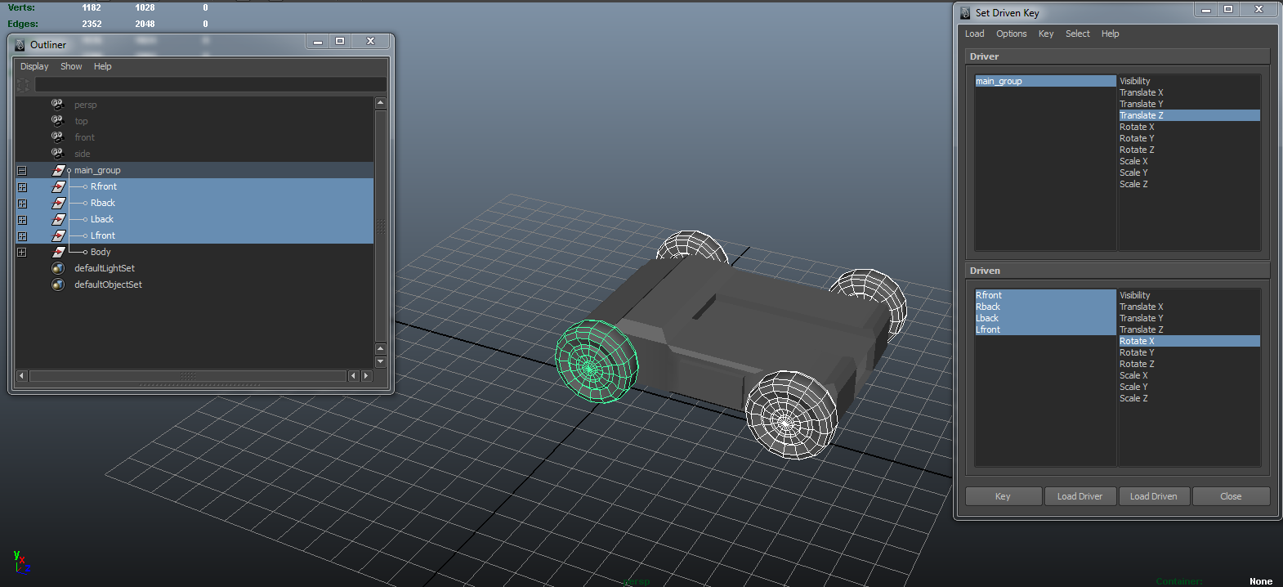
Task: Select the Body row in Outliner
Action: point(194,252)
